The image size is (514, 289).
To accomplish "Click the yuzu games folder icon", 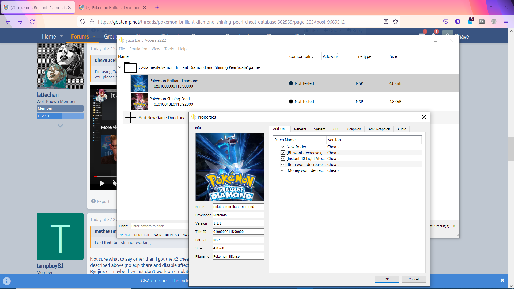I will pyautogui.click(x=131, y=67).
